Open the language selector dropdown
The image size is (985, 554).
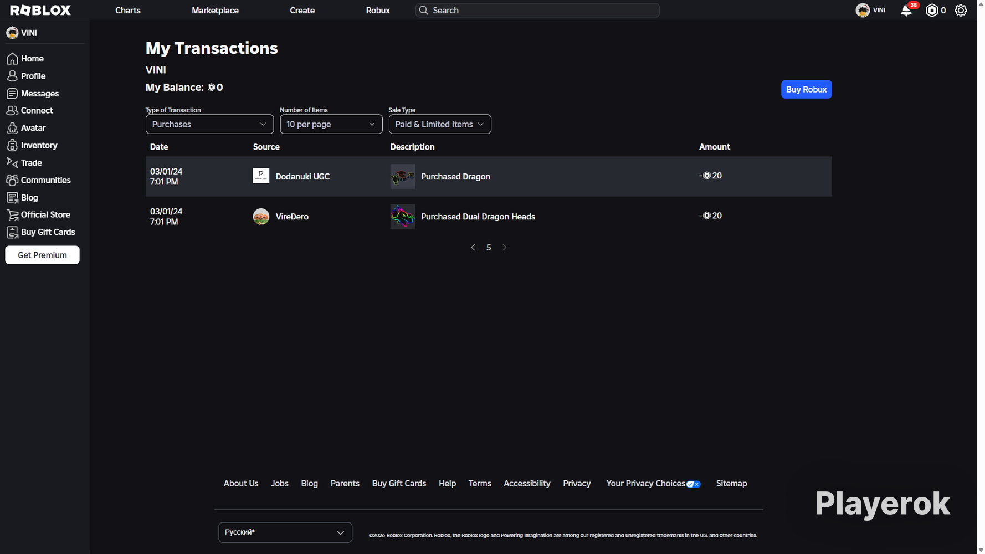coord(285,532)
